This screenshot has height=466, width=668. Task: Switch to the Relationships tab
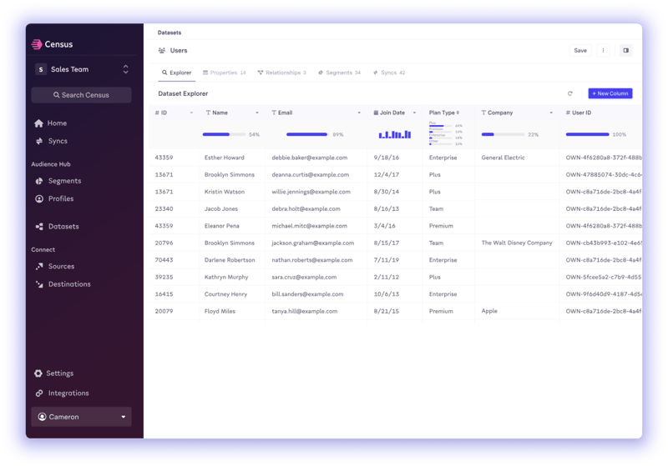click(x=282, y=73)
